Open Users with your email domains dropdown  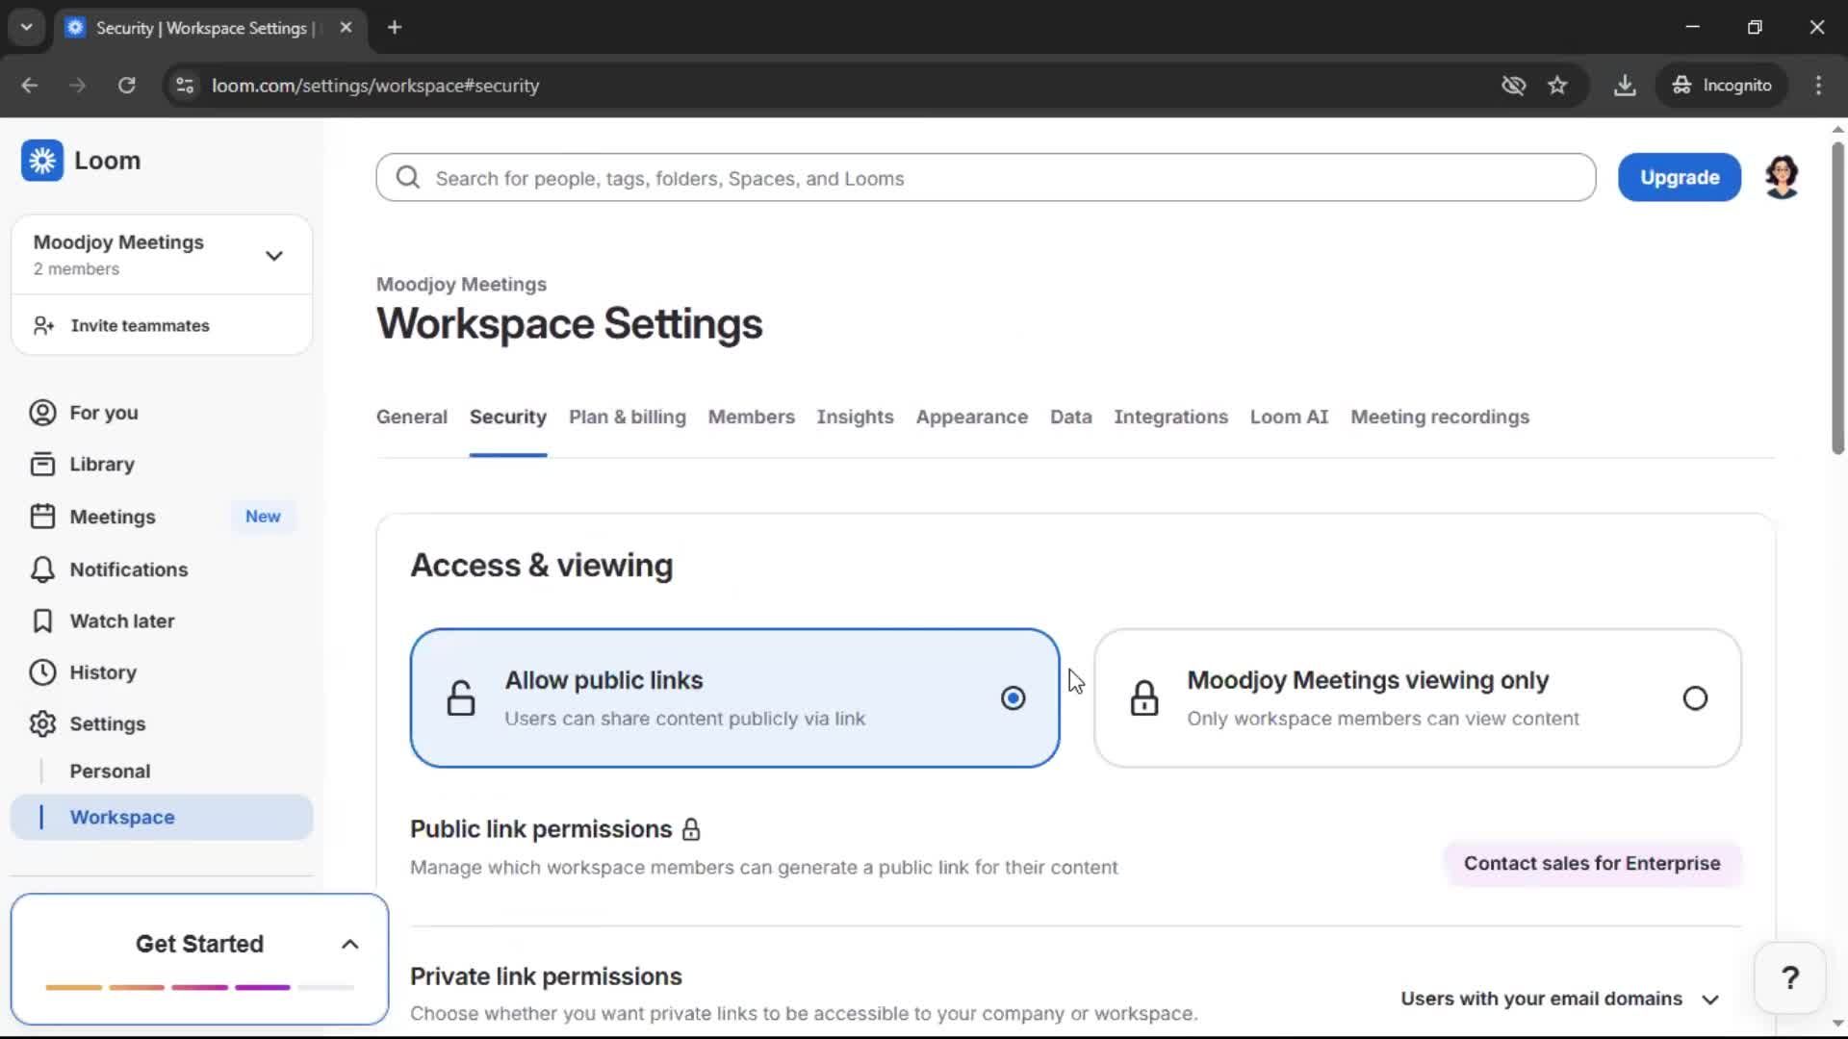pos(1559,1000)
